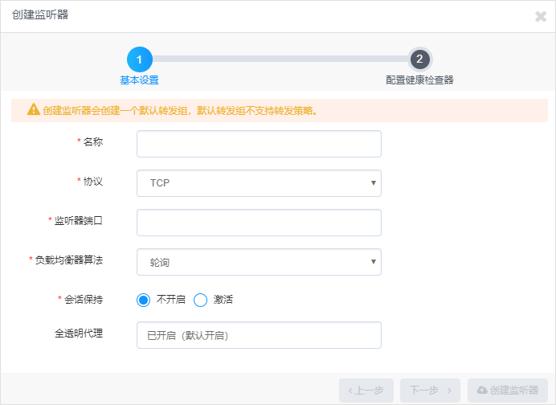Viewport: 556px width, 405px height.
Task: Select step 1 circle 基本设置
Action: pos(140,59)
